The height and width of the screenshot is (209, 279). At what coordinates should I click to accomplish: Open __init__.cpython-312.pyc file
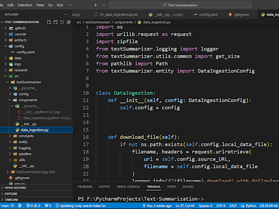tap(42, 112)
